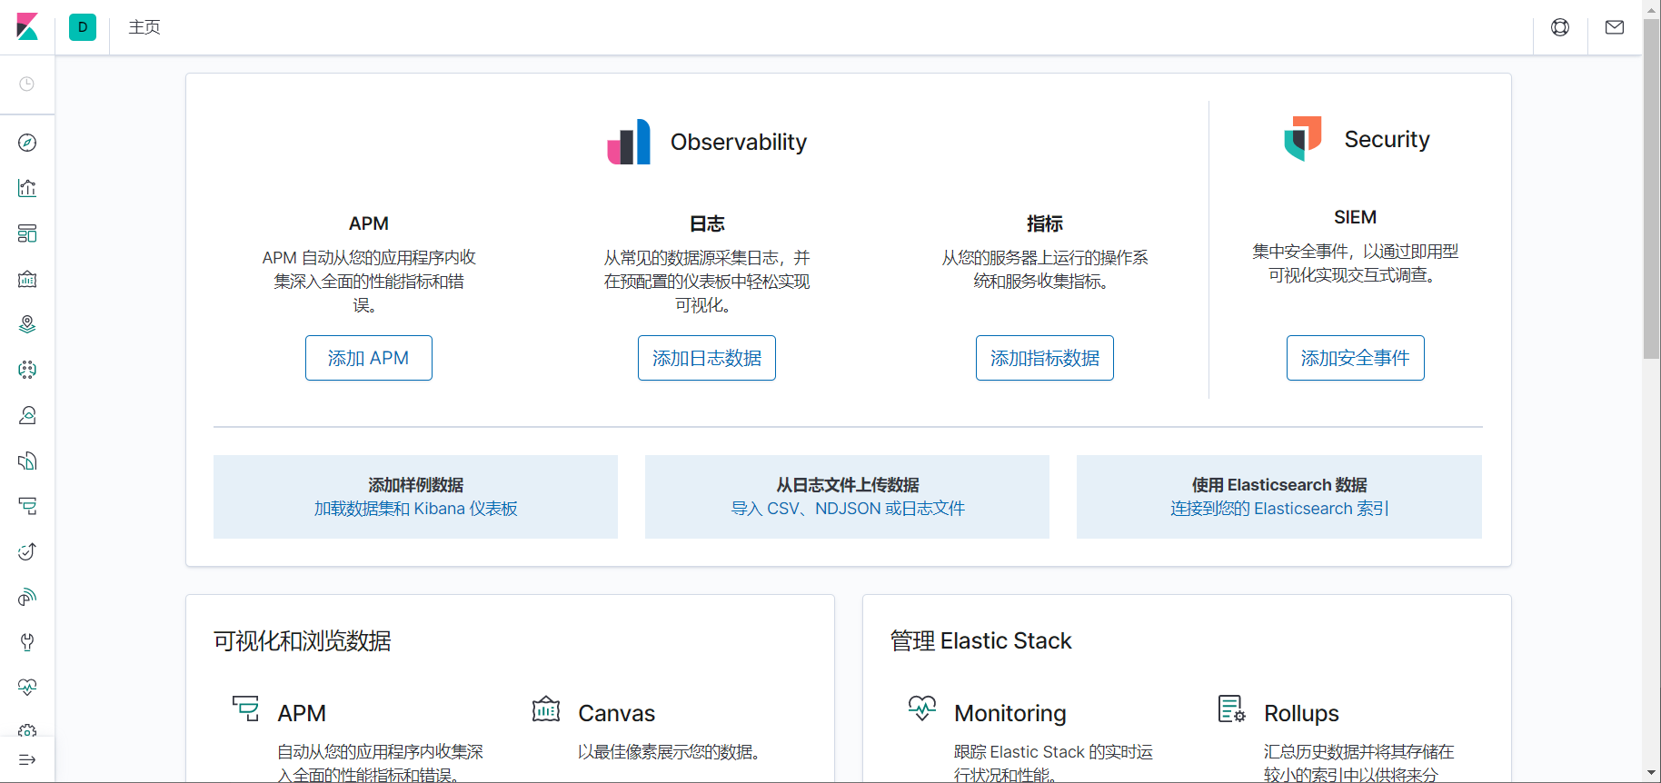The width and height of the screenshot is (1661, 783).
Task: Open the Canvas title link
Action: coord(617,713)
